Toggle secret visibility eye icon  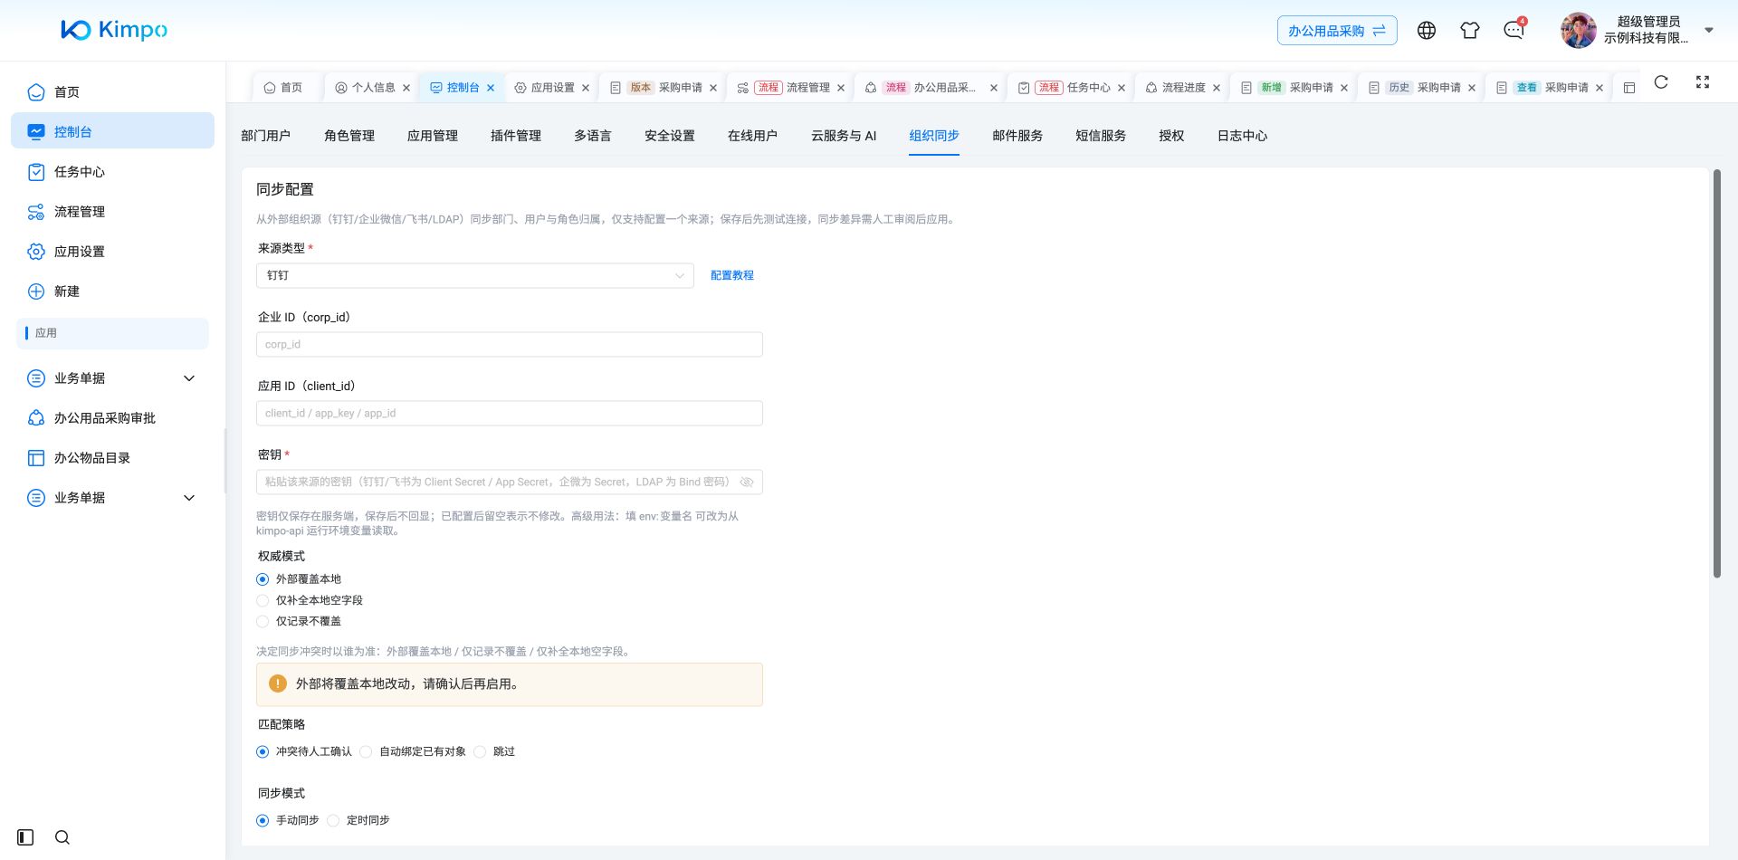[x=747, y=482]
